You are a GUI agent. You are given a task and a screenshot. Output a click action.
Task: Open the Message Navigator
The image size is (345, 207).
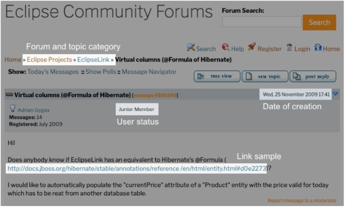click(148, 72)
